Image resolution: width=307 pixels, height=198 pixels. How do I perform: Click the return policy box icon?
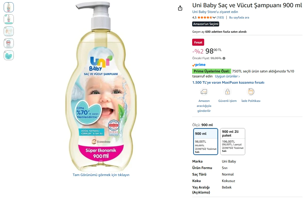point(251,92)
